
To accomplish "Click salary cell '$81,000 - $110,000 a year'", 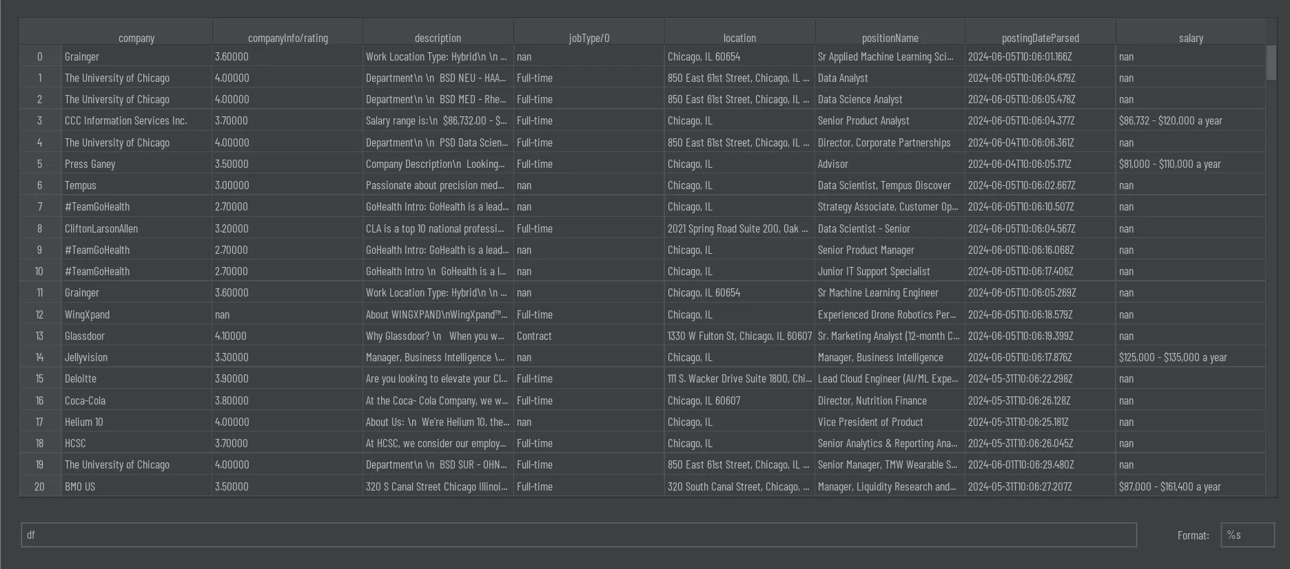I will pos(1191,164).
